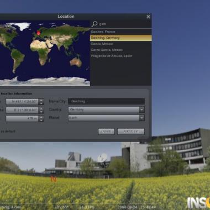Decrease altitude with the down arrow
This screenshot has height=210, width=210.
(x=41, y=120)
